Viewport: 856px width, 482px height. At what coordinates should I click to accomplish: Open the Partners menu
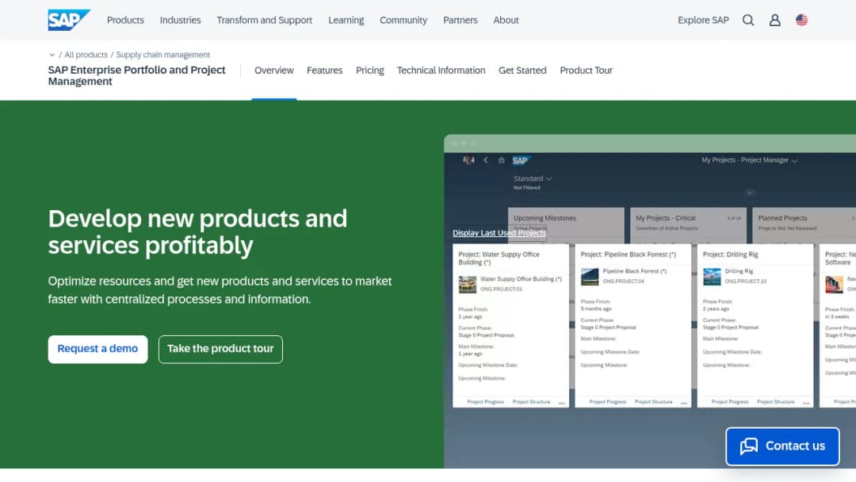click(460, 20)
